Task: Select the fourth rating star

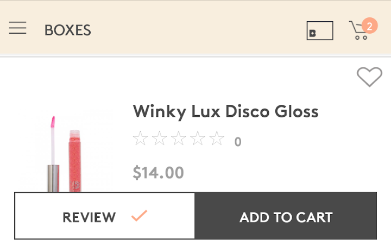Action: point(198,138)
